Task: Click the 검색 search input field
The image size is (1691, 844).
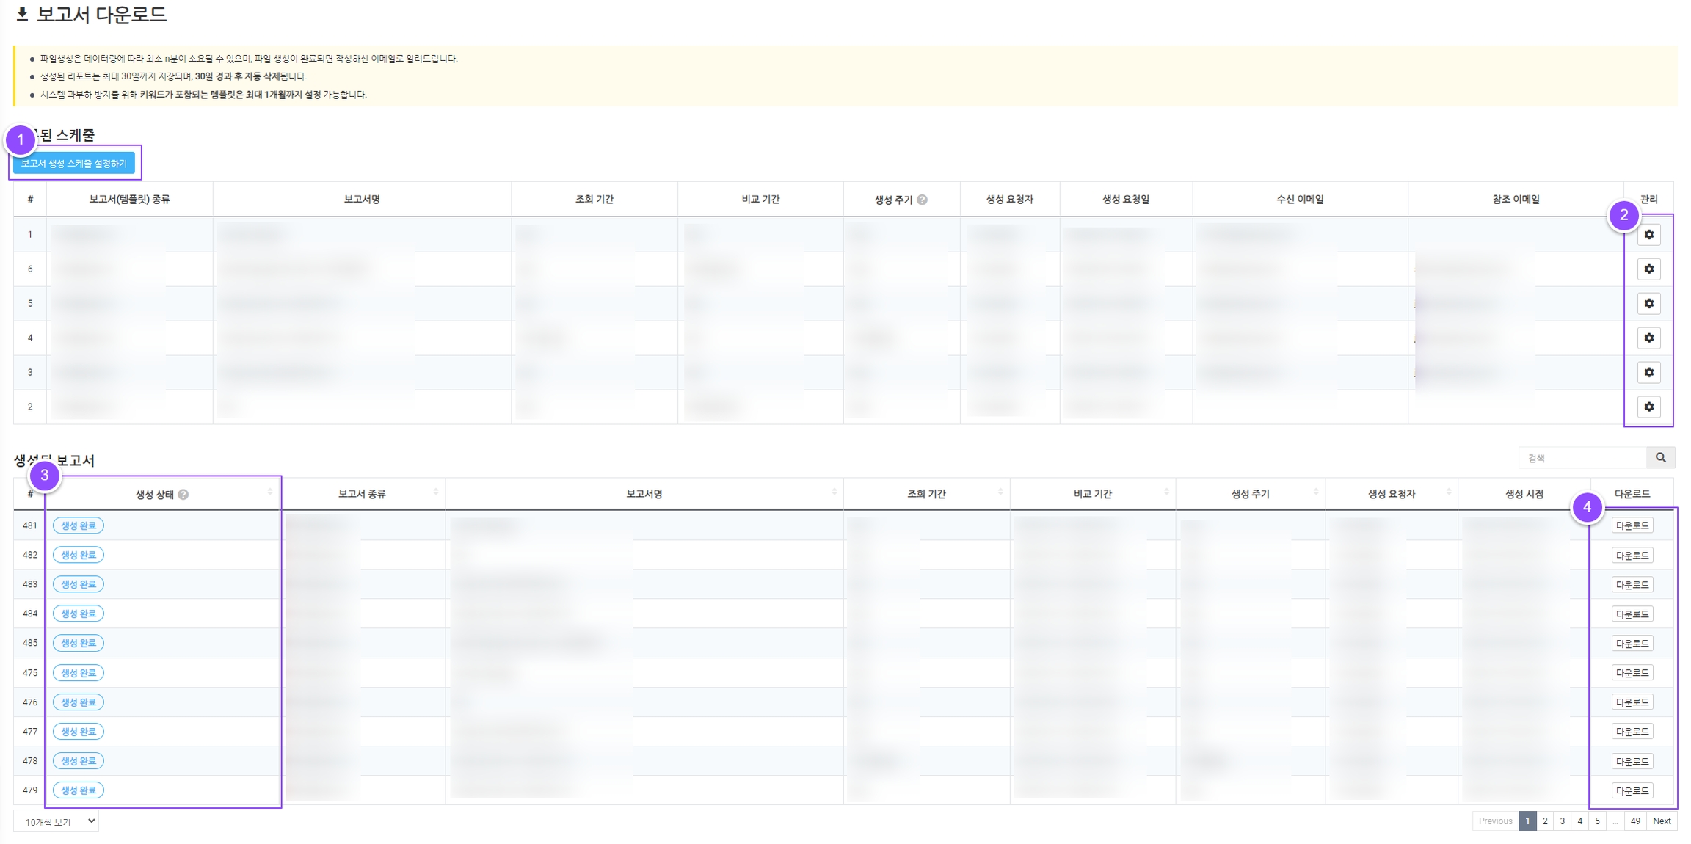Action: click(x=1582, y=458)
